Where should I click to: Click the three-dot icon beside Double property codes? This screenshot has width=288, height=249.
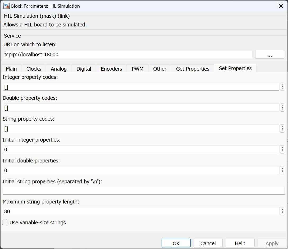pyautogui.click(x=282, y=108)
